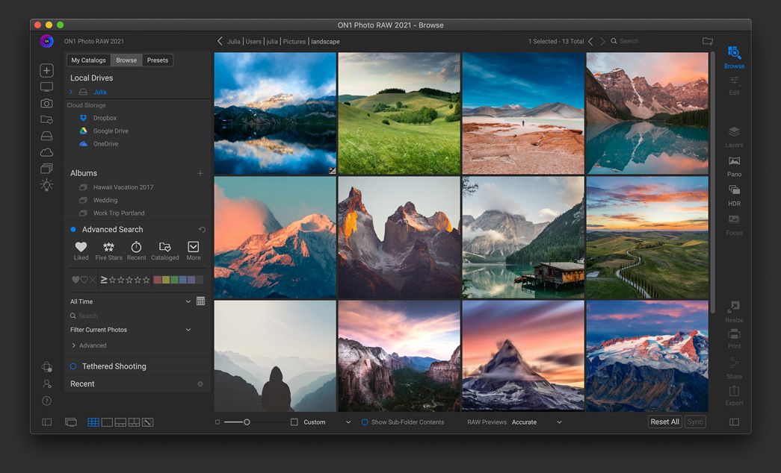
Task: Filter by Recent timer icon
Action: [136, 247]
